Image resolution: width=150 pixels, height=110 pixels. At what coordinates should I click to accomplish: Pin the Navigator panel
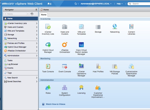pos(36,10)
